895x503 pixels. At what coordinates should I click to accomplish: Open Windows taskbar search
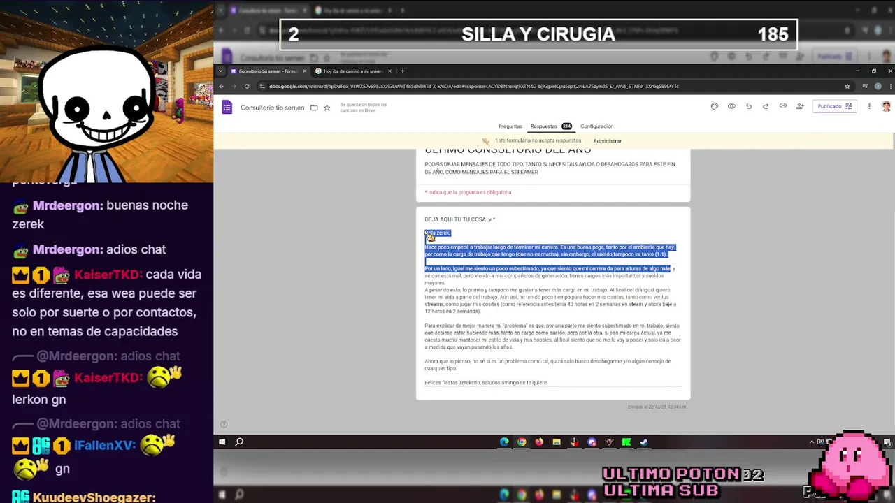pyautogui.click(x=239, y=442)
